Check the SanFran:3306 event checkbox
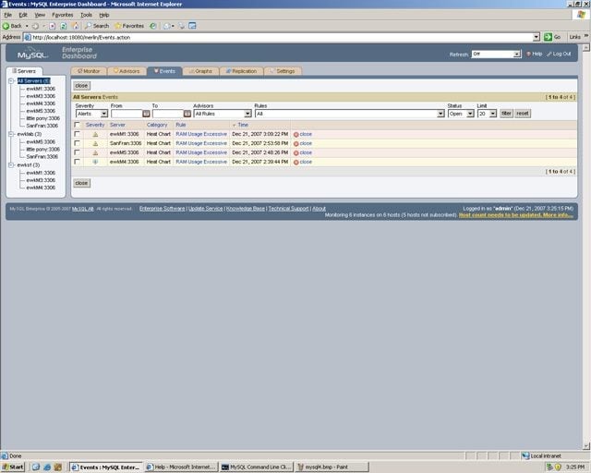The image size is (591, 473). pyautogui.click(x=77, y=143)
